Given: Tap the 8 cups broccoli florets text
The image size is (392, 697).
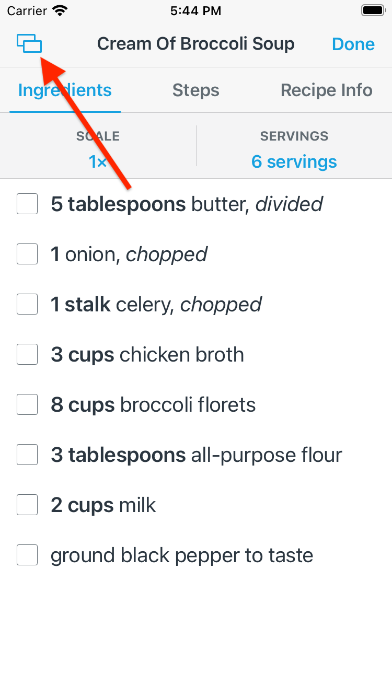Looking at the screenshot, I should [153, 405].
